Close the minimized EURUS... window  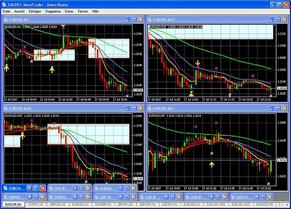(x=88, y=197)
